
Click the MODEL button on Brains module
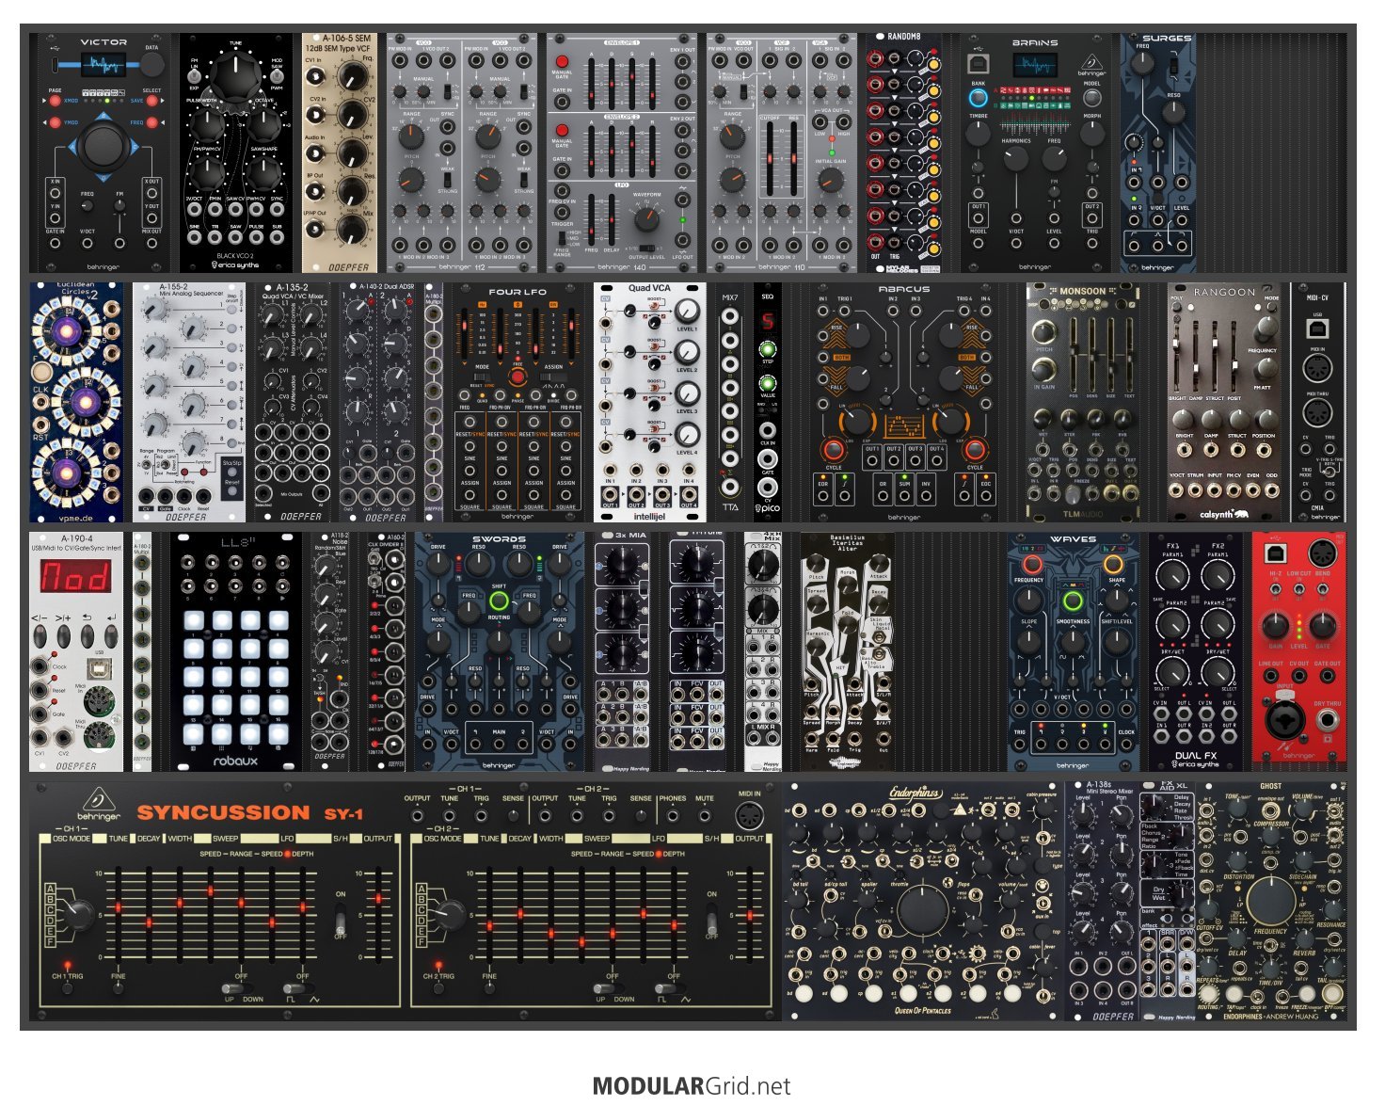1091,99
